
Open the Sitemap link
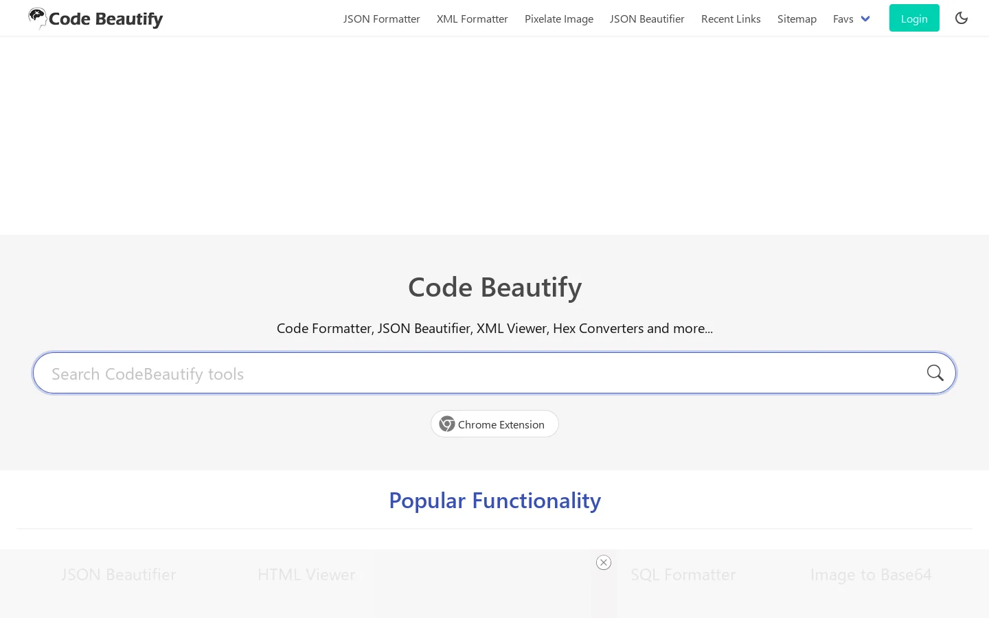tap(797, 19)
